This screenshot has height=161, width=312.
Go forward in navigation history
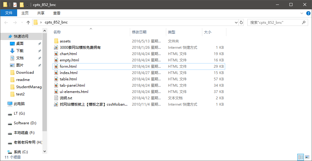click(x=15, y=23)
